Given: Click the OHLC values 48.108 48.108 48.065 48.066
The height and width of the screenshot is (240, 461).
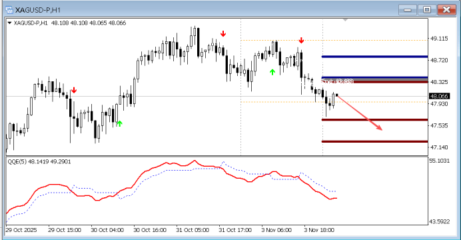Looking at the screenshot, I should click(x=89, y=23).
